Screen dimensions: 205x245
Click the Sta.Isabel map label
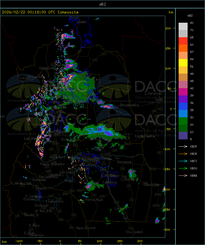(135, 232)
